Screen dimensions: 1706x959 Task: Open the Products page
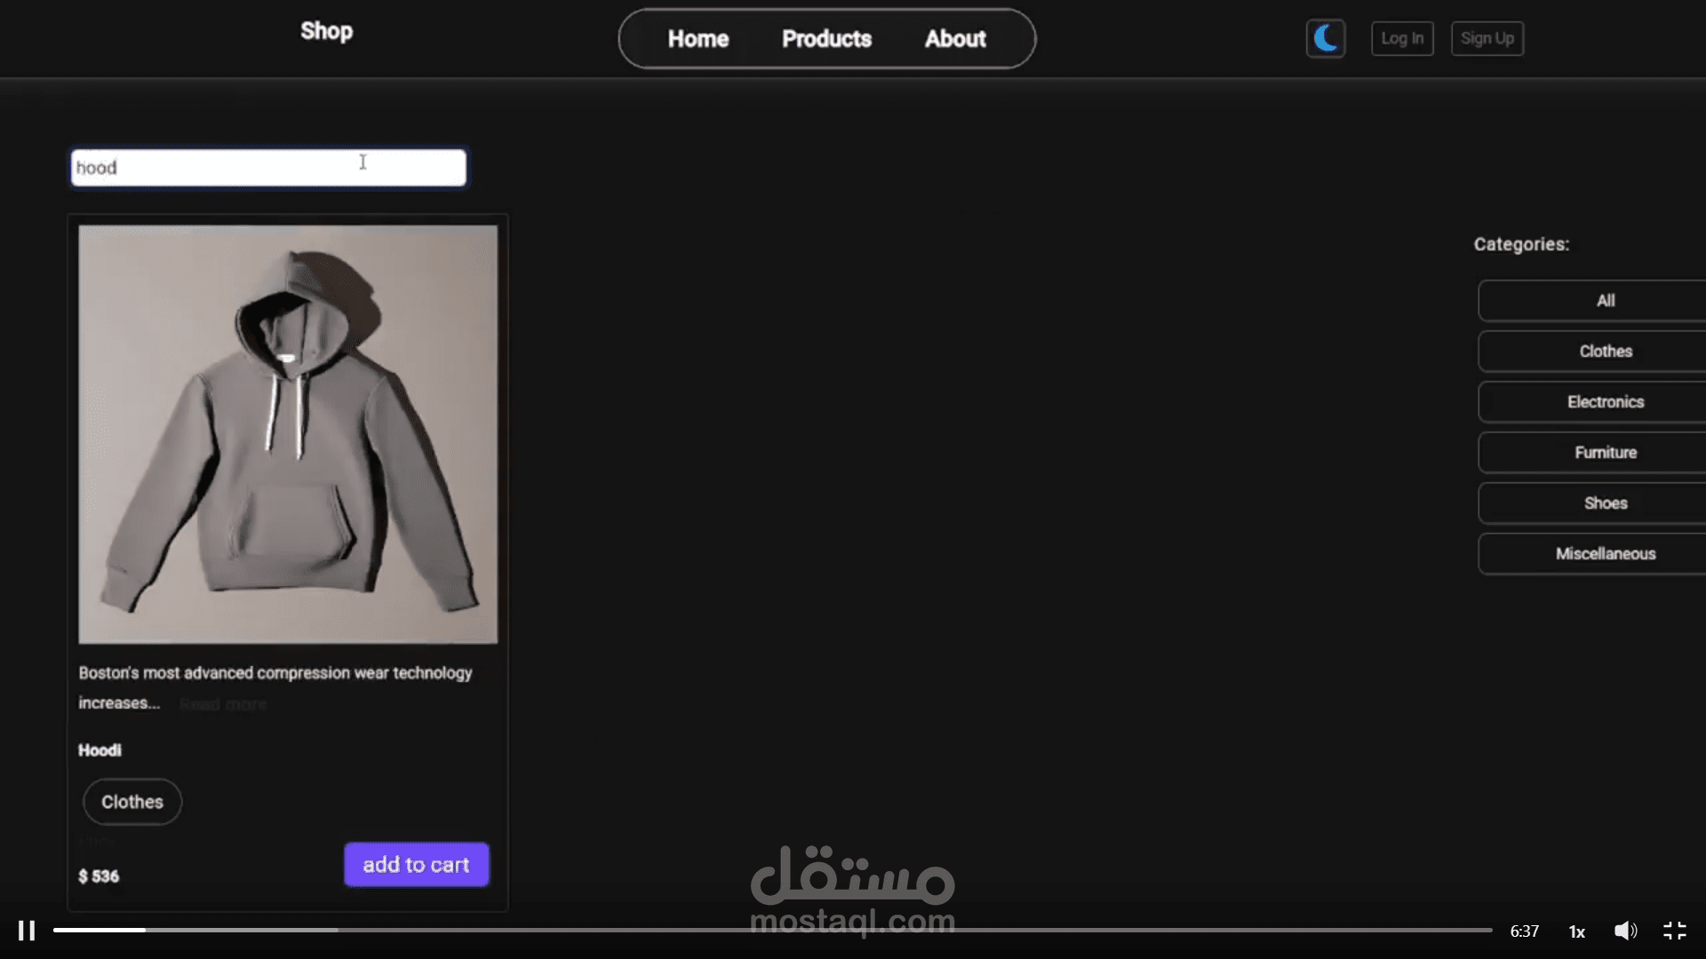pos(826,39)
